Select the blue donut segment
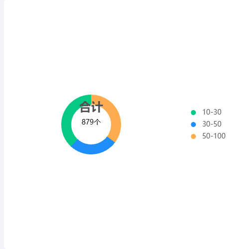This screenshot has width=249, height=249. click(x=92, y=149)
